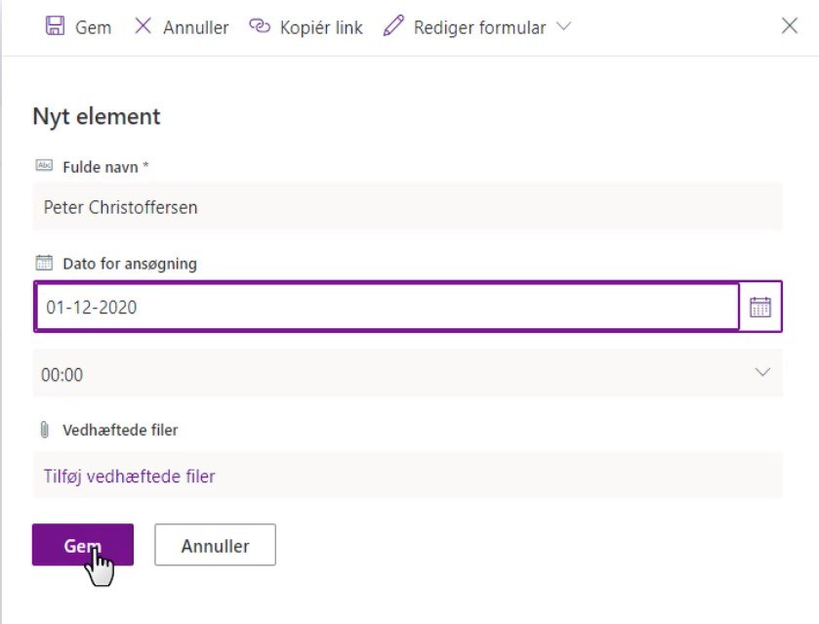The width and height of the screenshot is (819, 624).
Task: Click the bottom Annuller button
Action: coord(215,545)
